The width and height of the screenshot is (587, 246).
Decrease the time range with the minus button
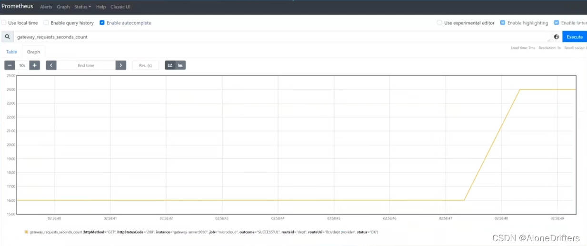10,65
